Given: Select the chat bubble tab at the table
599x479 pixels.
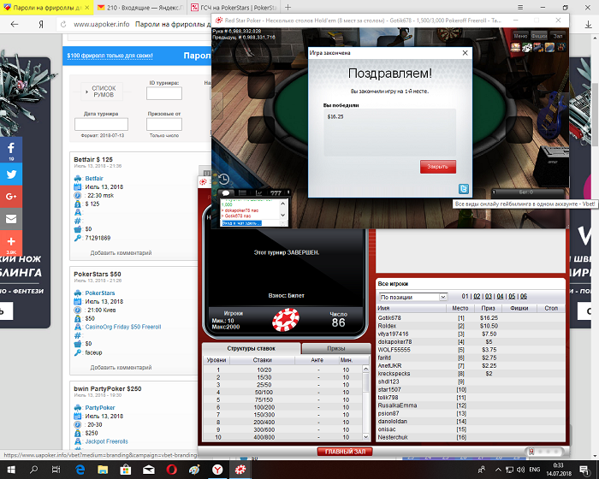Looking at the screenshot, I should point(226,193).
